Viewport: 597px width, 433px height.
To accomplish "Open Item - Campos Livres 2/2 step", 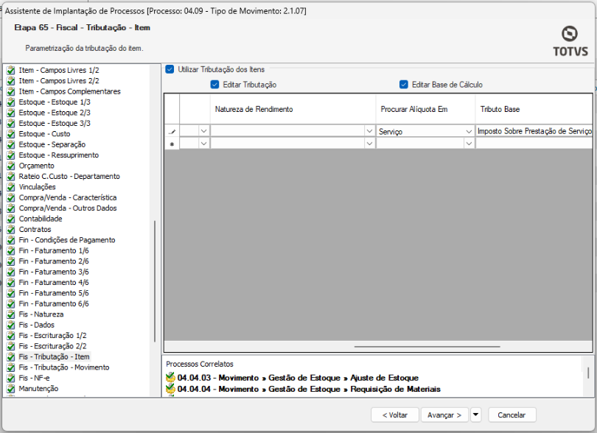I will [x=59, y=81].
